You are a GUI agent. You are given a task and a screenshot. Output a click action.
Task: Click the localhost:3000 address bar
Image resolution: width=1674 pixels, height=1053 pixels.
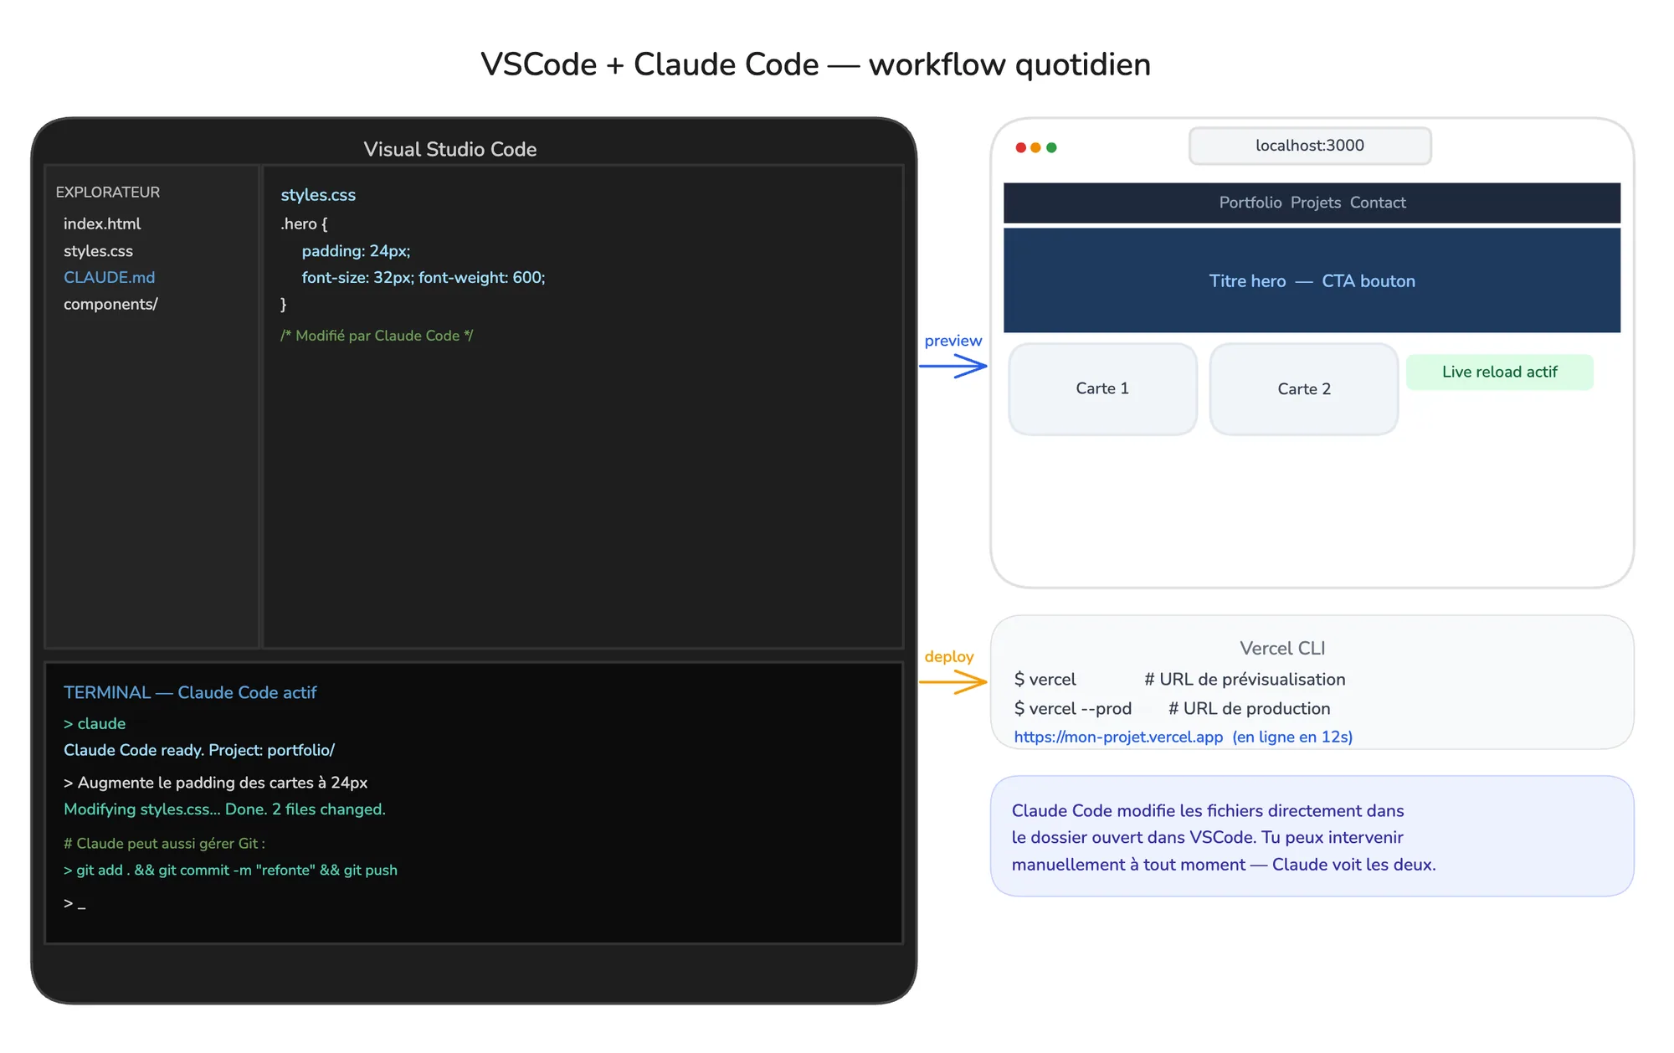[1310, 146]
